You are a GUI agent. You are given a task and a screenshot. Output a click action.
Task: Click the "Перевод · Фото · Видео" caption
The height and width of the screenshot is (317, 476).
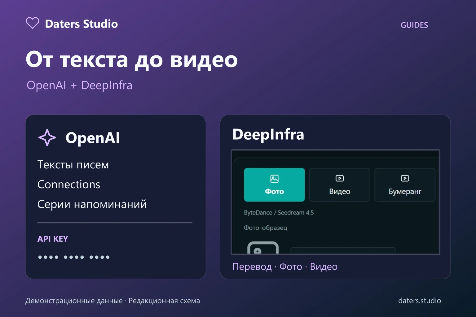pyautogui.click(x=285, y=267)
